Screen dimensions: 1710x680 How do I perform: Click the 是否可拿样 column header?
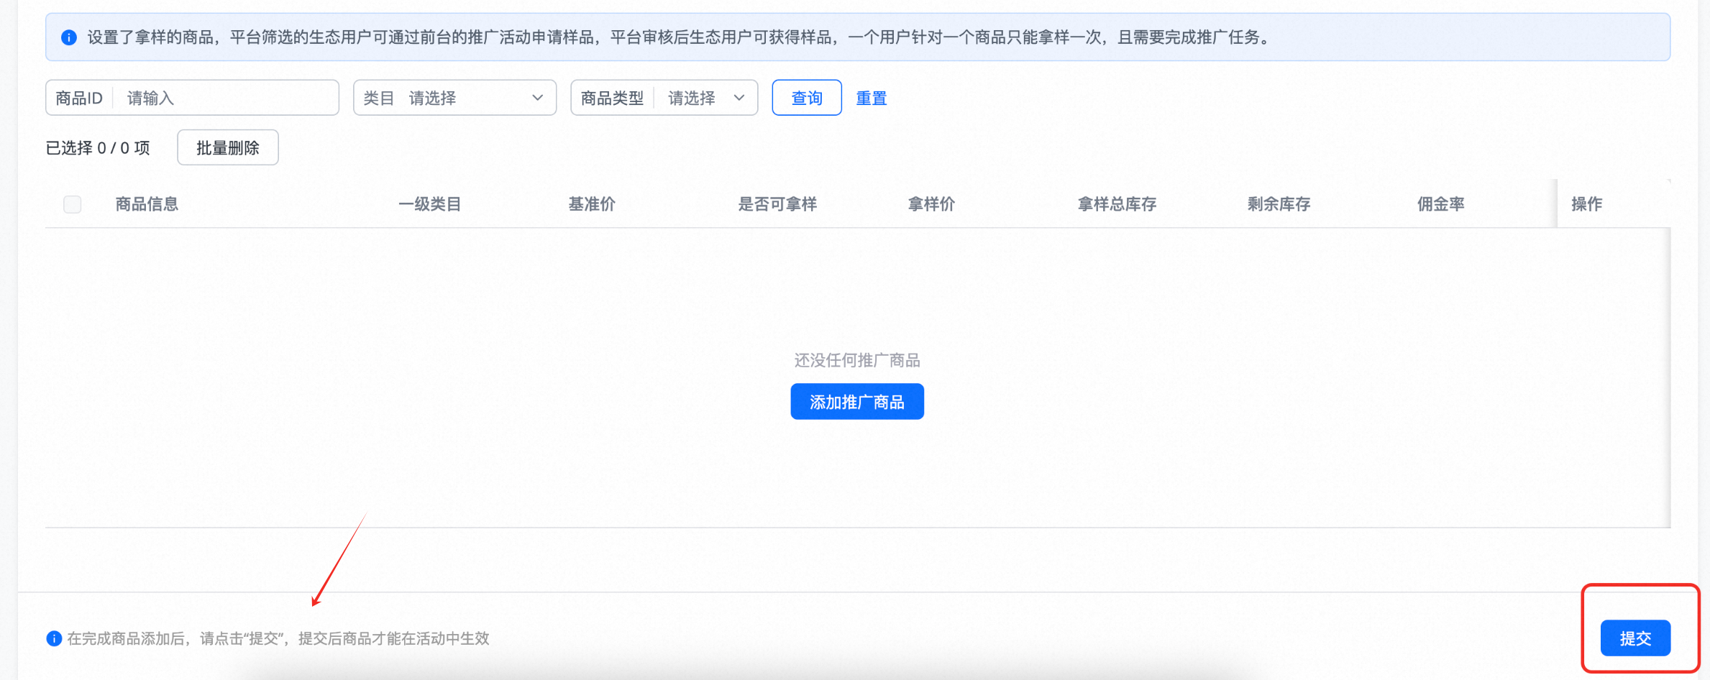[777, 203]
